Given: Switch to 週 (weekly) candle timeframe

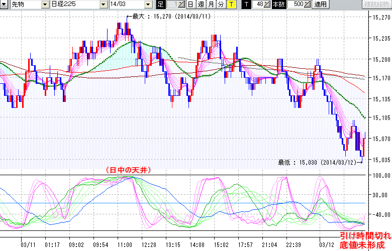Looking at the screenshot, I should click(200, 5).
